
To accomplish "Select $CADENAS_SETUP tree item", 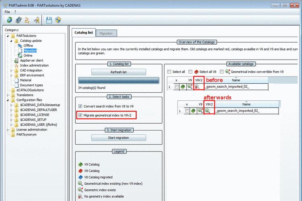I will [x=33, y=120].
